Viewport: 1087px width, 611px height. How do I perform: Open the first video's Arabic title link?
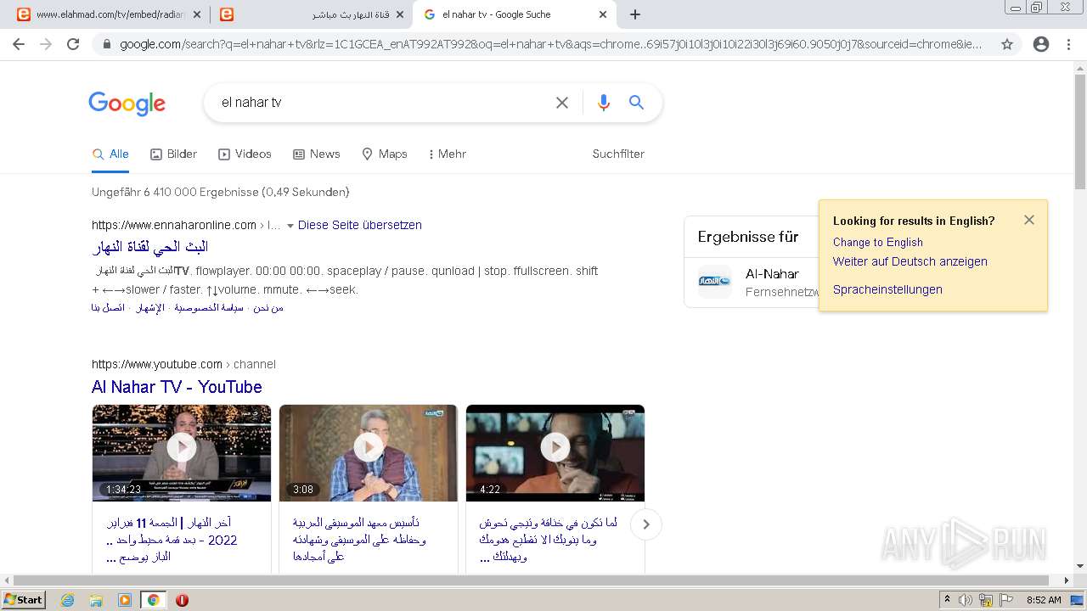[x=172, y=540]
